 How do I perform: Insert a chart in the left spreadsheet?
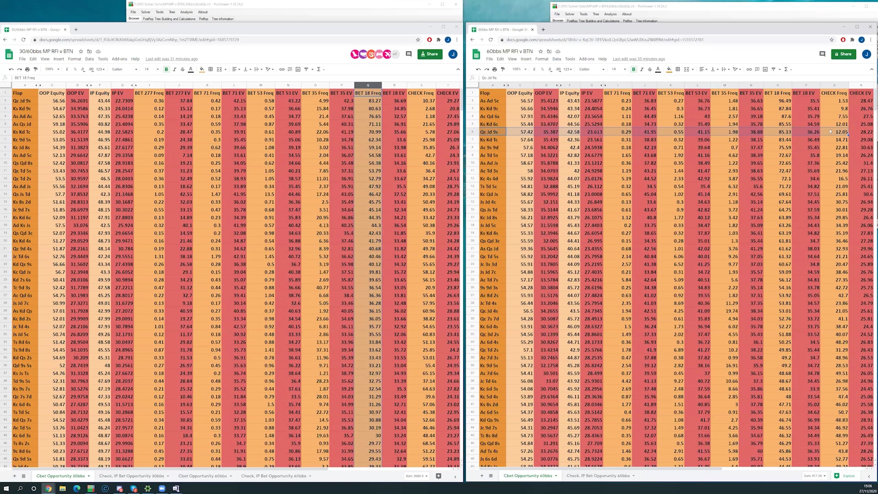[298, 70]
